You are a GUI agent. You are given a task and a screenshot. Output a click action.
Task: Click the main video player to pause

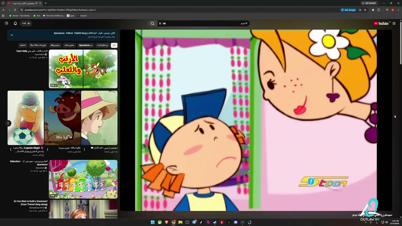256,120
